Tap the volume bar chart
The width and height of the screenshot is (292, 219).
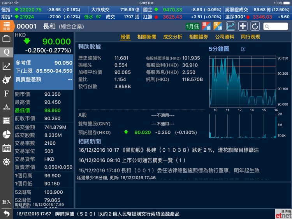click(243, 126)
